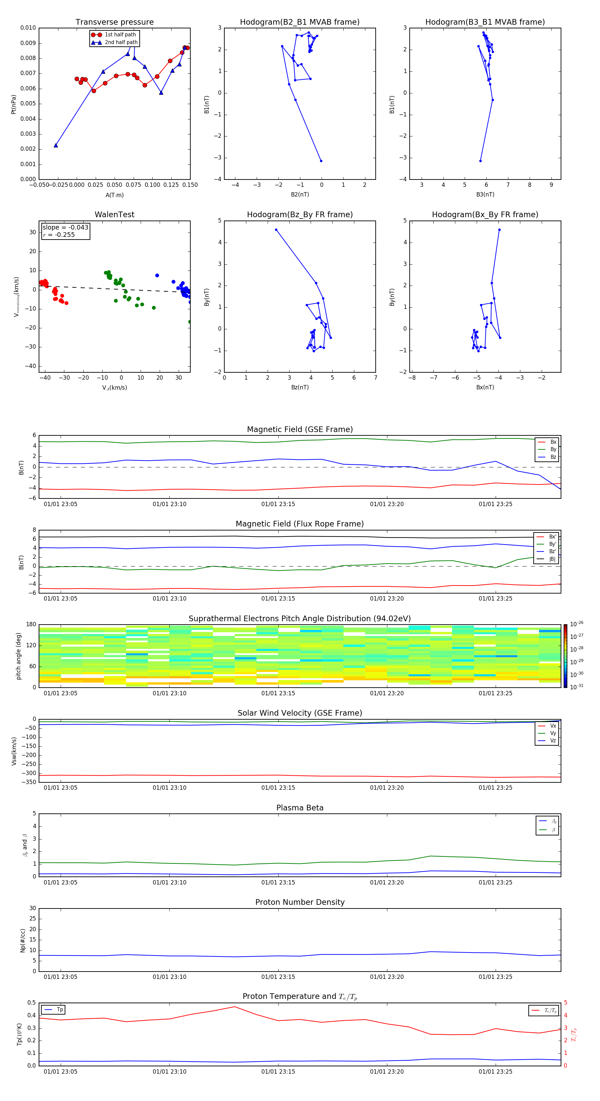Viewport: 600px width, 1101px height.
Task: Click the Tp legend entry
Action: [x=54, y=1010]
